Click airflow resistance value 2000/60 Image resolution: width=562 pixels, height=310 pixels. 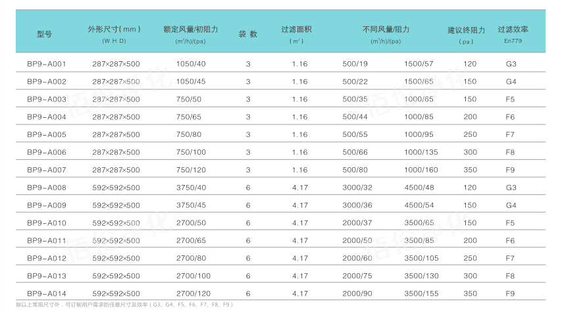click(x=357, y=258)
